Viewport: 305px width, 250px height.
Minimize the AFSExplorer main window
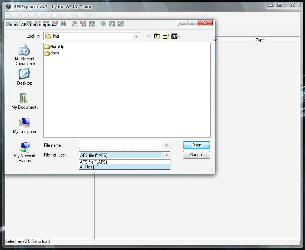click(270, 5)
